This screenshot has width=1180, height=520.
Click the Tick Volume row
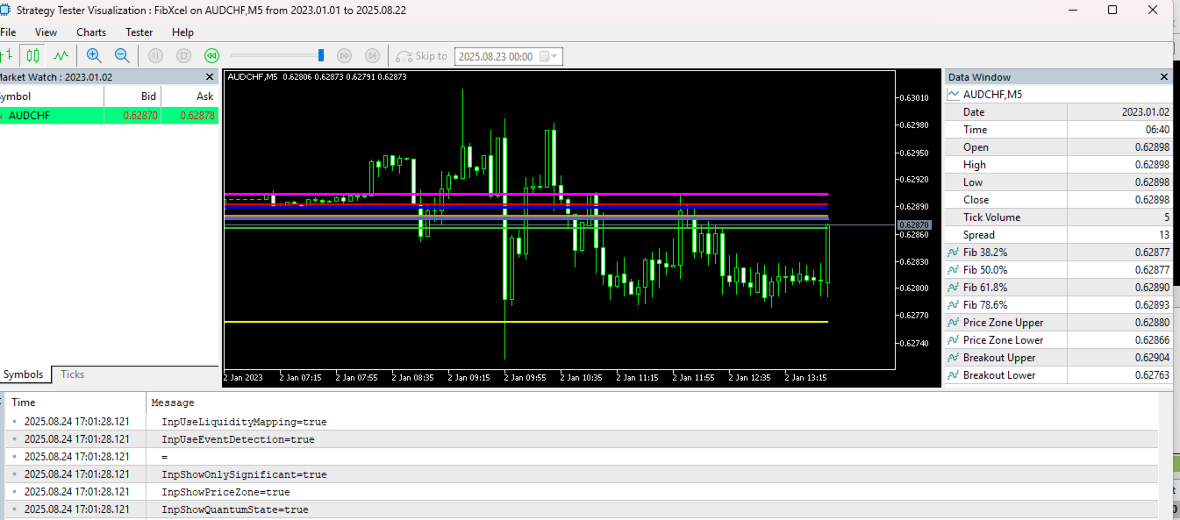[x=1059, y=217]
